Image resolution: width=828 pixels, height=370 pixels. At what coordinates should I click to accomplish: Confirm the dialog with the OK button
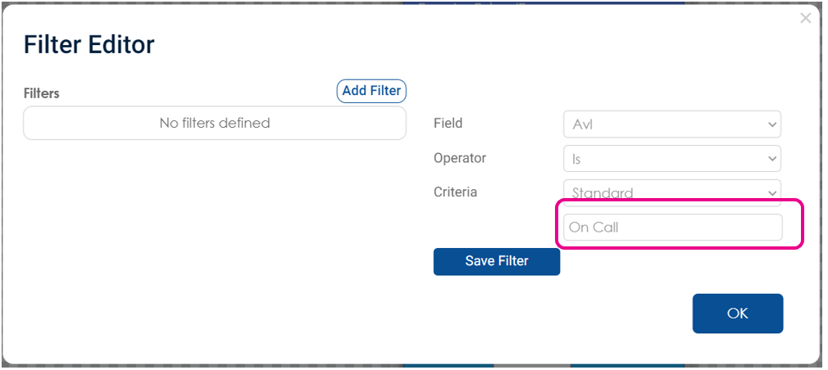738,313
